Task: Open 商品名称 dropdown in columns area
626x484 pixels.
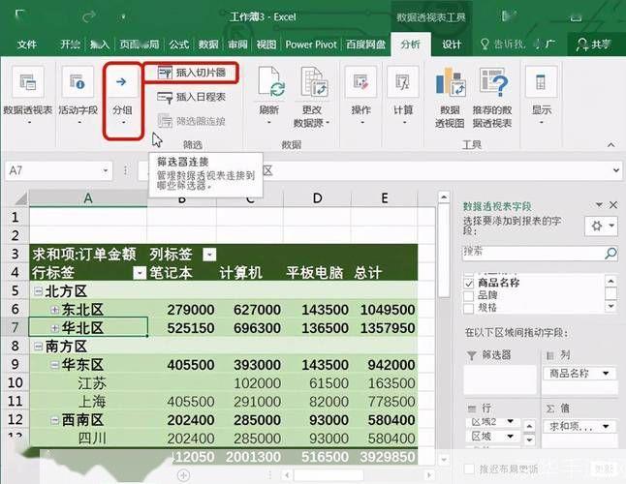Action: tap(606, 374)
